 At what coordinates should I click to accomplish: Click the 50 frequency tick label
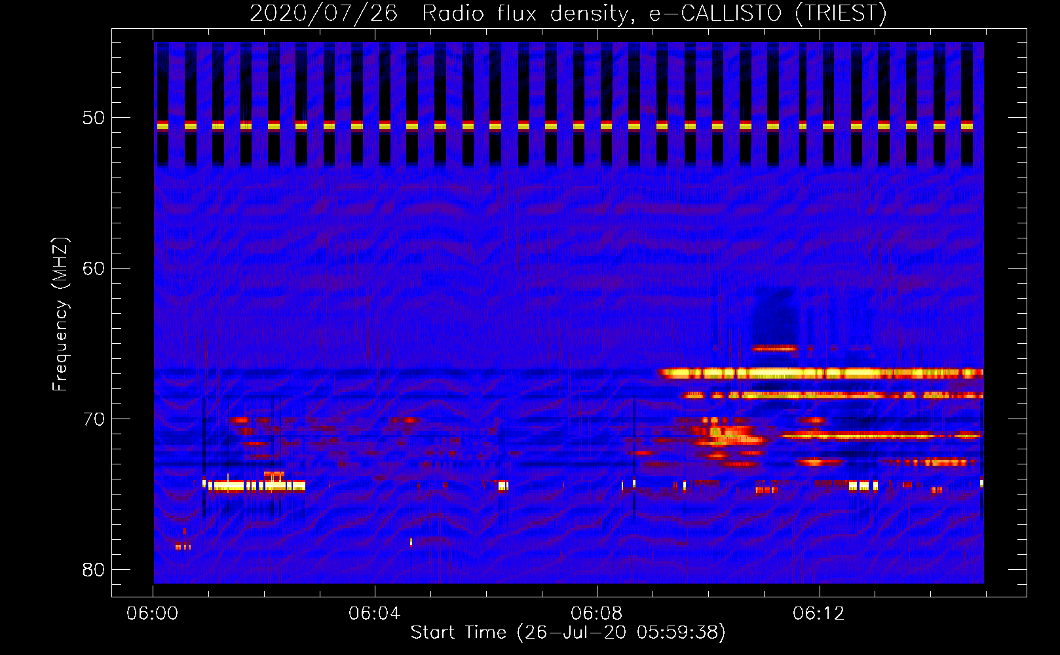94,119
